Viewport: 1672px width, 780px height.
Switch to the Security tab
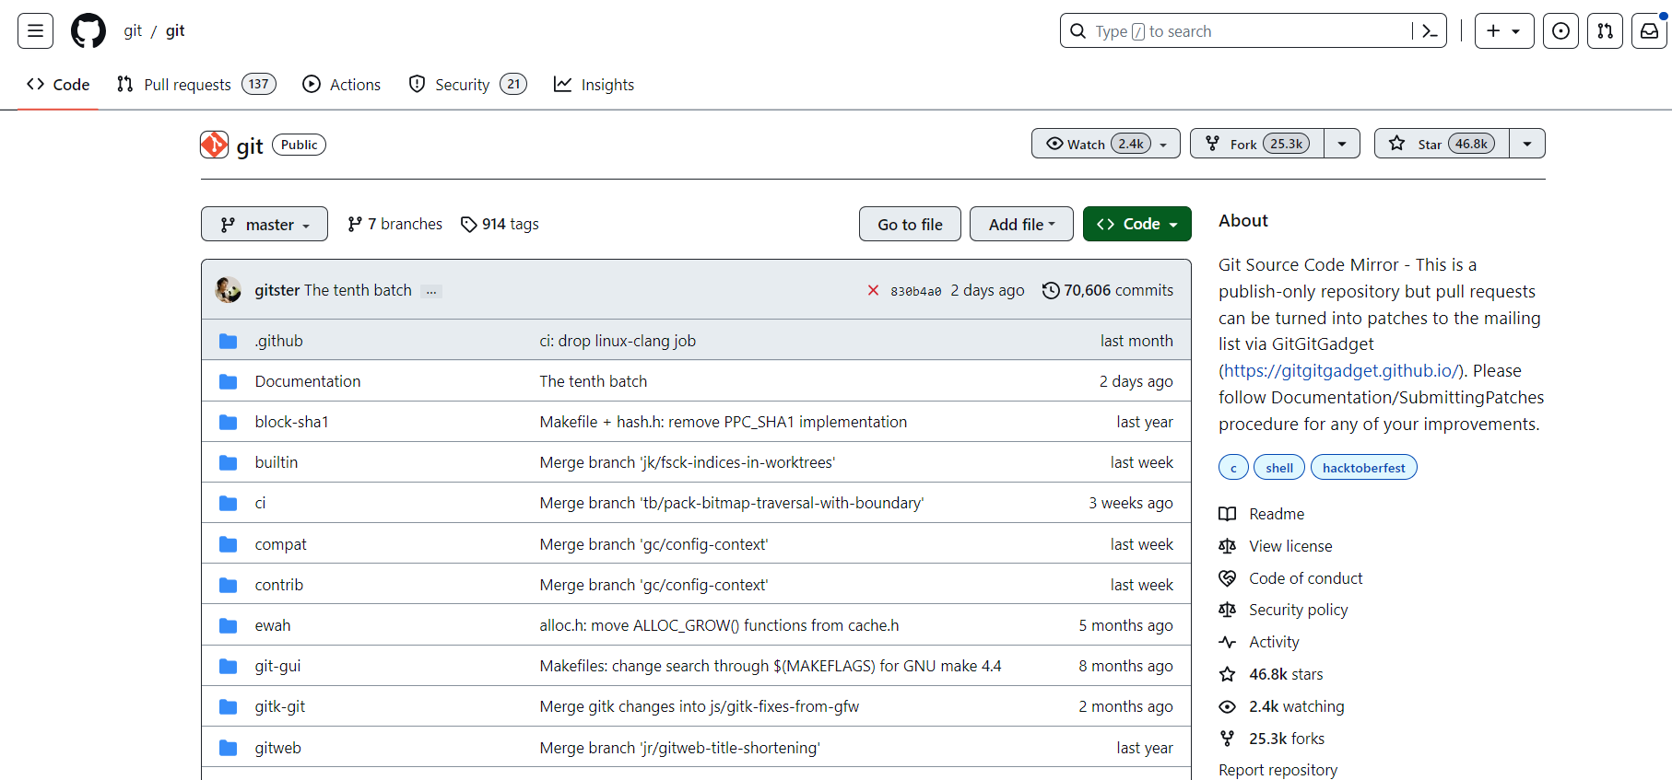pos(467,85)
